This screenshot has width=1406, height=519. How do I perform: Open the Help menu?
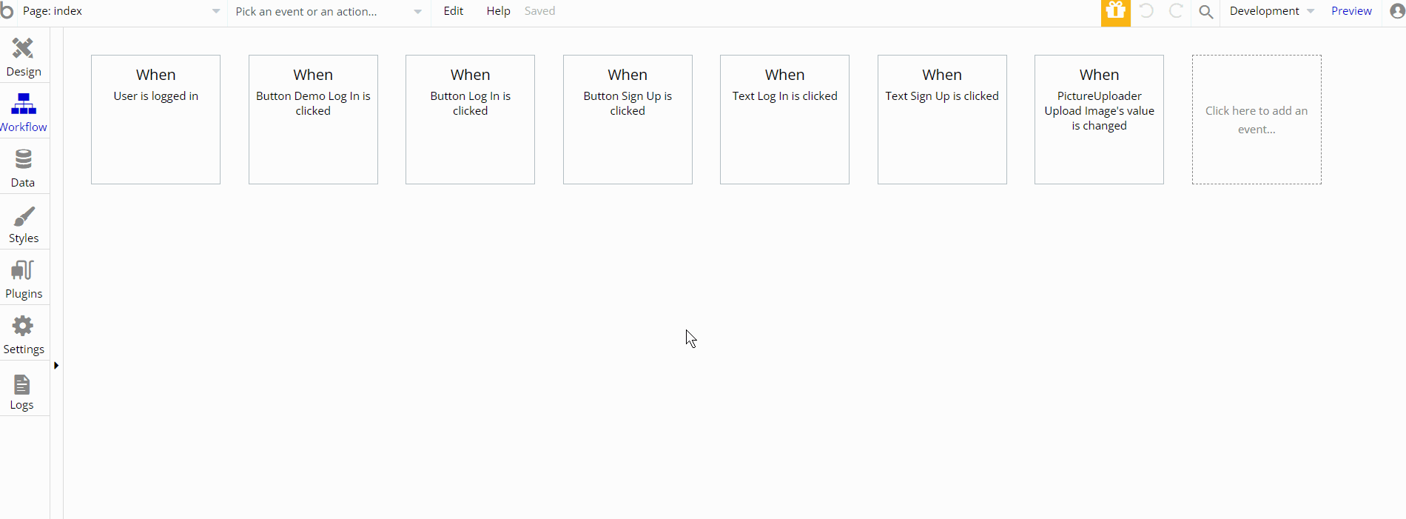(x=498, y=11)
